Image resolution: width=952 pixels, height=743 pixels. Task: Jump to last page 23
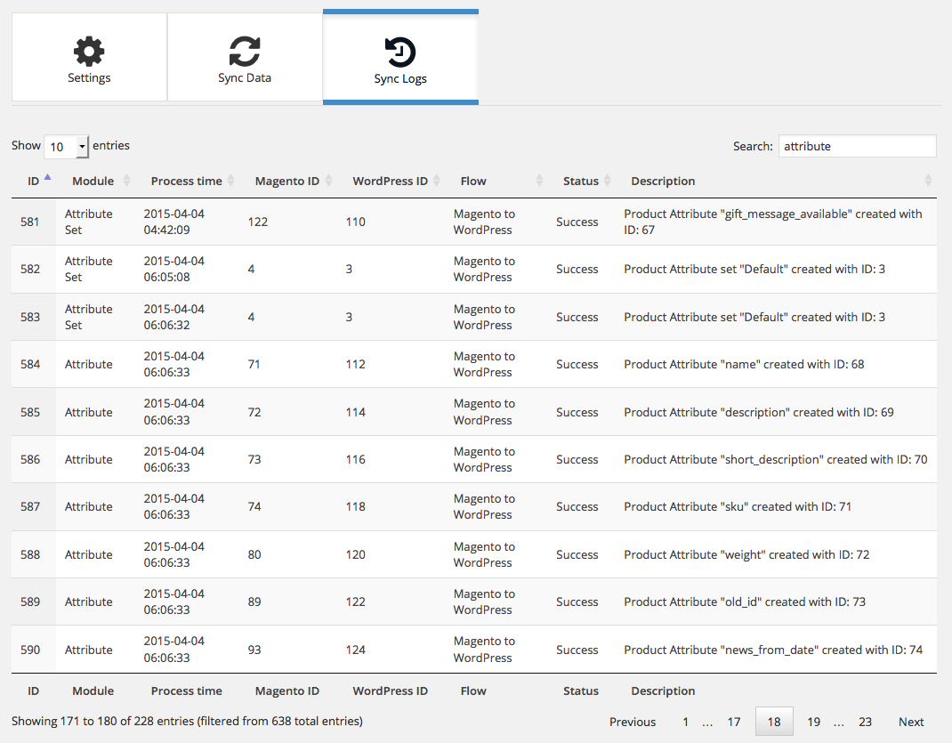(865, 722)
